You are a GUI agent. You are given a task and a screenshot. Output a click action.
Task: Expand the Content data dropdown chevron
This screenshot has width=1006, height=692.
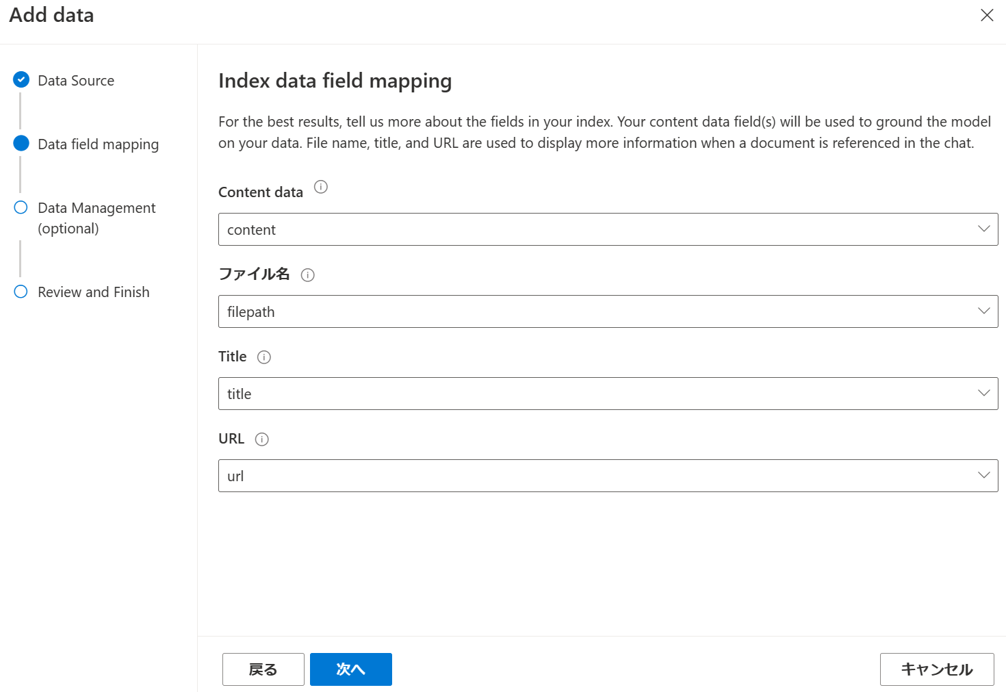pyautogui.click(x=984, y=229)
